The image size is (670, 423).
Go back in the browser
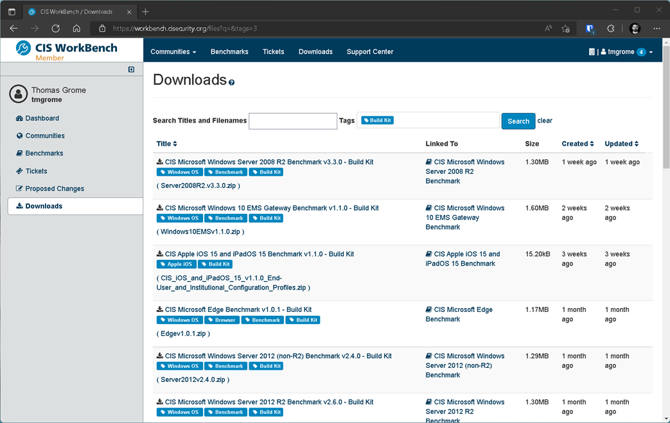(13, 29)
